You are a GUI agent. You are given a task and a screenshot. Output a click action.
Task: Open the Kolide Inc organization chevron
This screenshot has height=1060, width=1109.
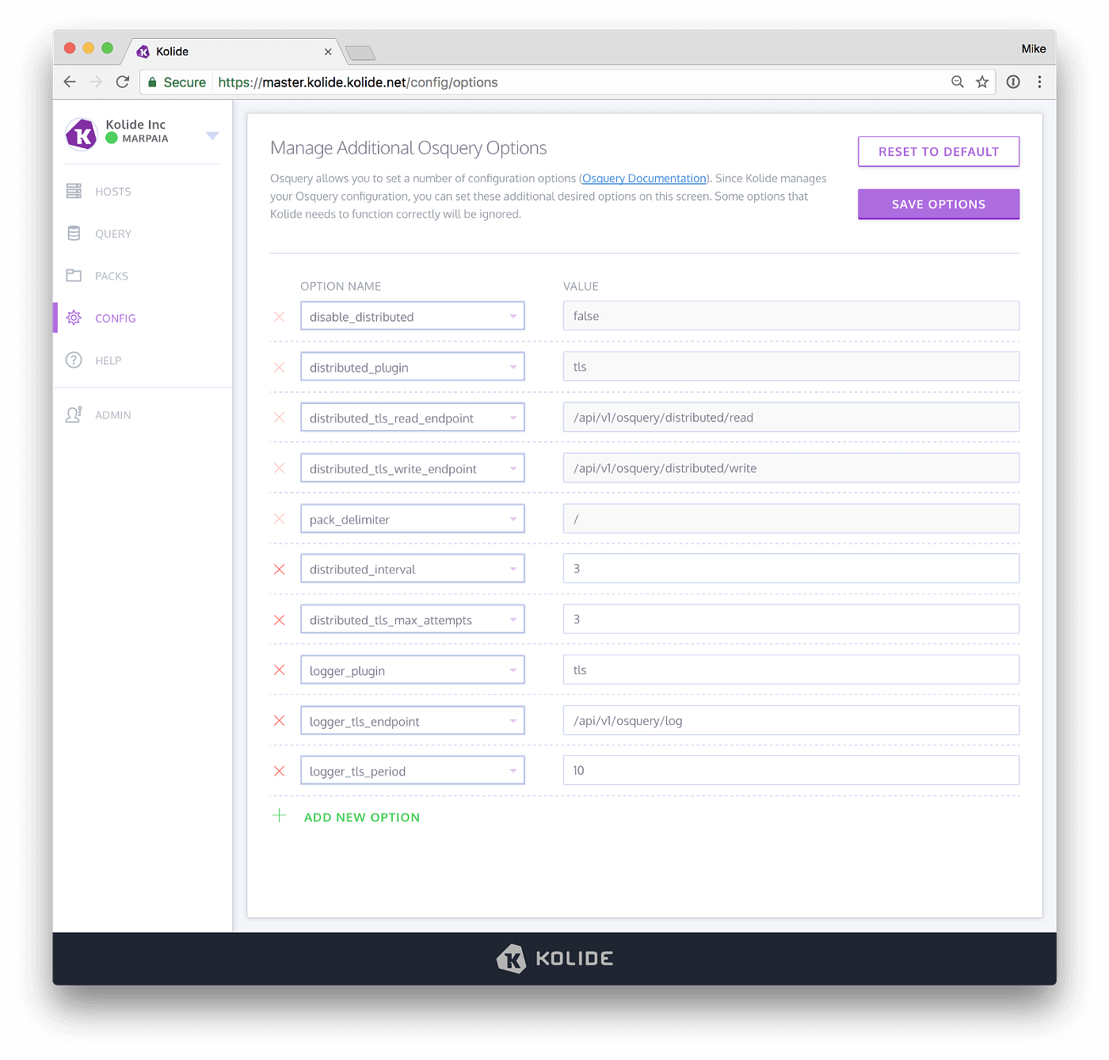(212, 135)
